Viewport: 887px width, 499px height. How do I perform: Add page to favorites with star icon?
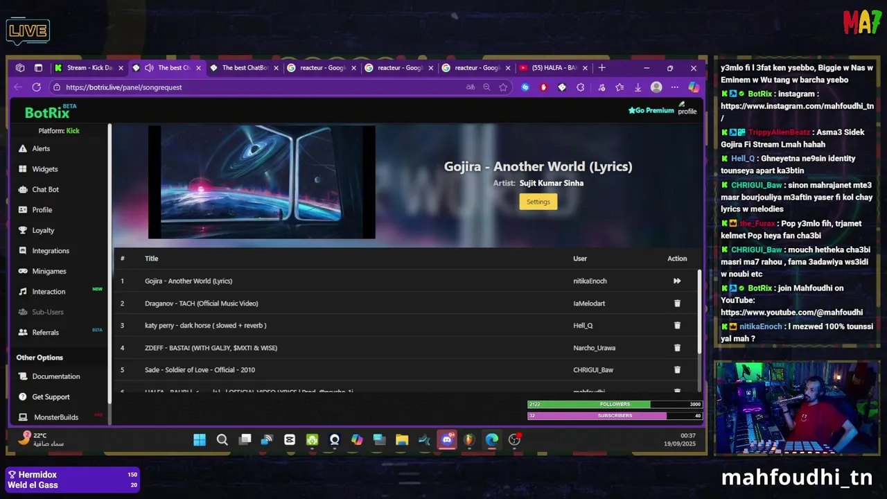pyautogui.click(x=503, y=87)
